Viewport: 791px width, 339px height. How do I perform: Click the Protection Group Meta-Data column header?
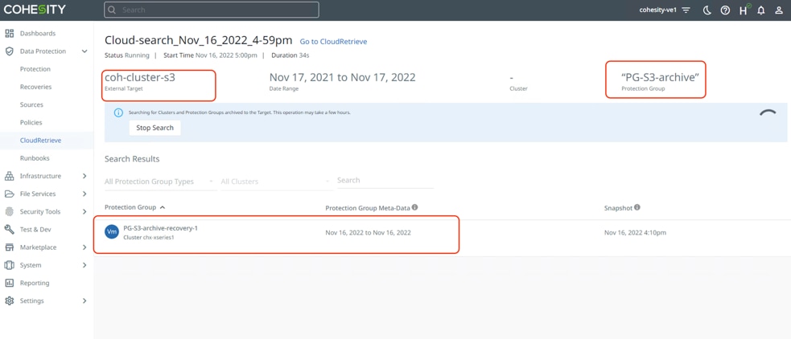click(367, 207)
